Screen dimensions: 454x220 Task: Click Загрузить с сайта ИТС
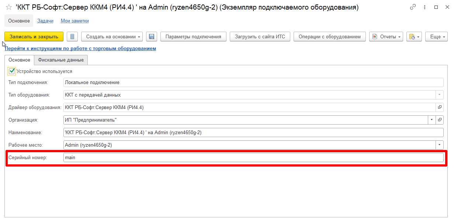[x=260, y=36]
